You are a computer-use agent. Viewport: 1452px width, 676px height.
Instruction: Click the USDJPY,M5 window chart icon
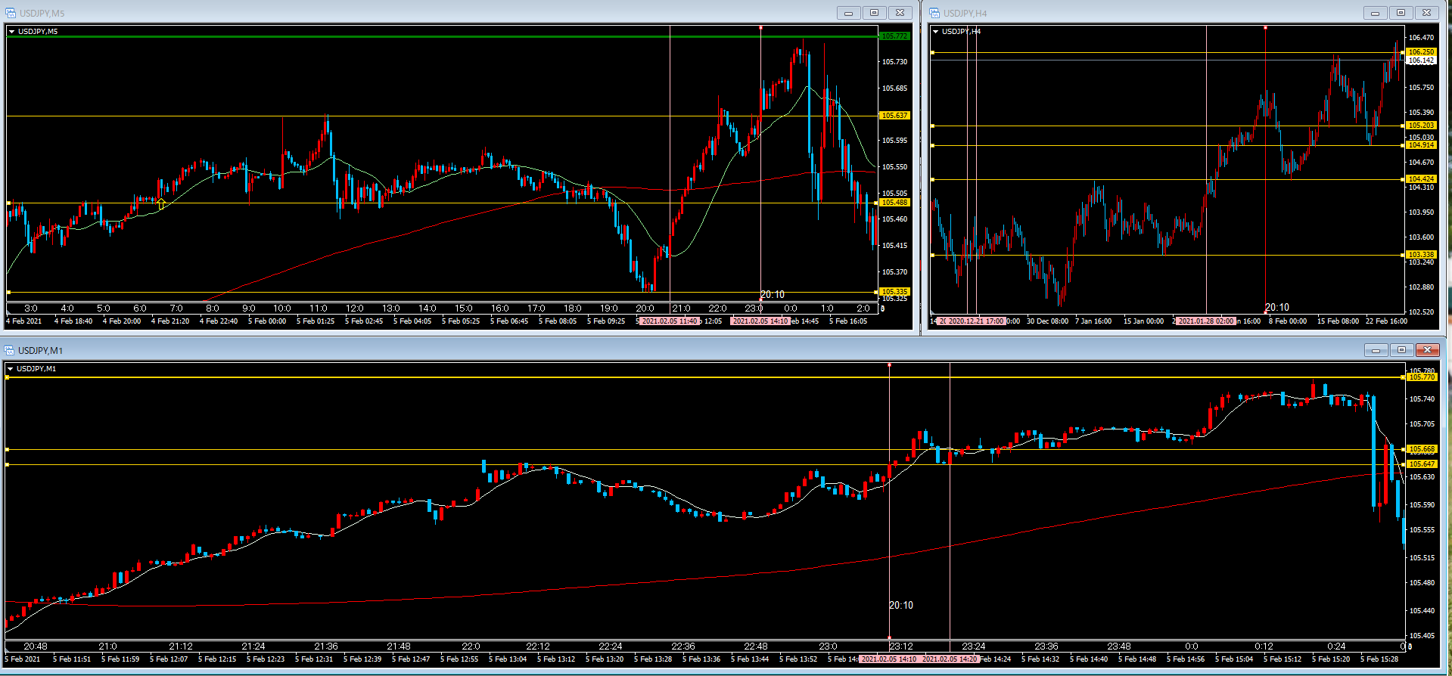tap(11, 13)
